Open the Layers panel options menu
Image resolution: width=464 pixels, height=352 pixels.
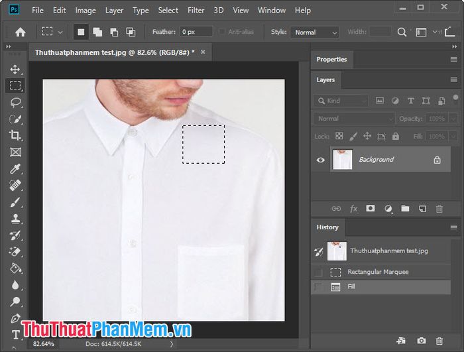(x=453, y=80)
